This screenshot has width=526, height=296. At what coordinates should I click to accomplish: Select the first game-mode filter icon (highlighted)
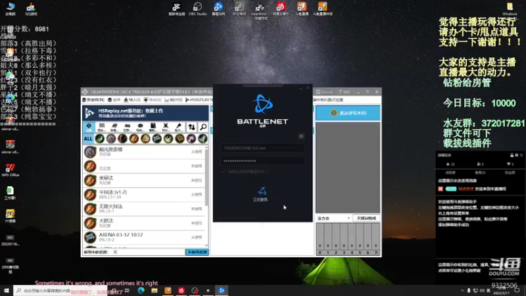point(89,127)
